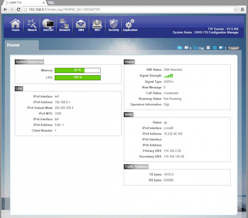Click the WAN interface ccmni0 value

pyautogui.click(x=168, y=128)
